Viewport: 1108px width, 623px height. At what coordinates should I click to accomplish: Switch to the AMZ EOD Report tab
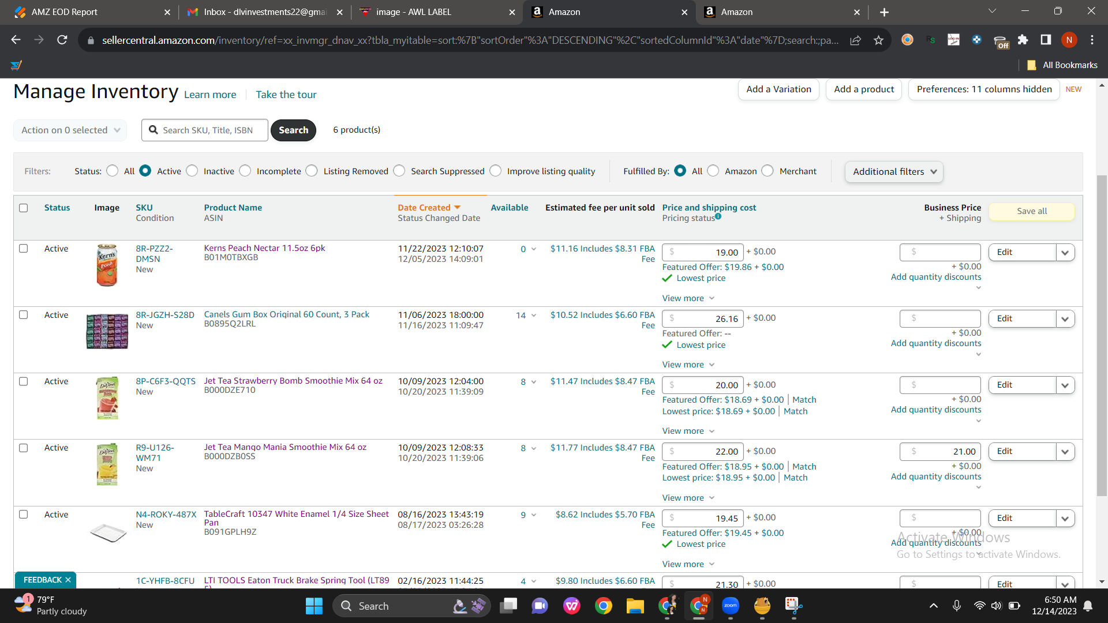point(91,12)
